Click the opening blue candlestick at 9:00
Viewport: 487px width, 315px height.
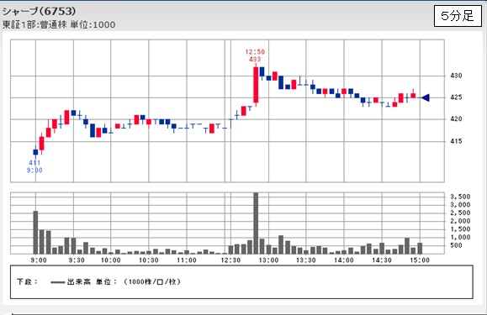pyautogui.click(x=35, y=152)
